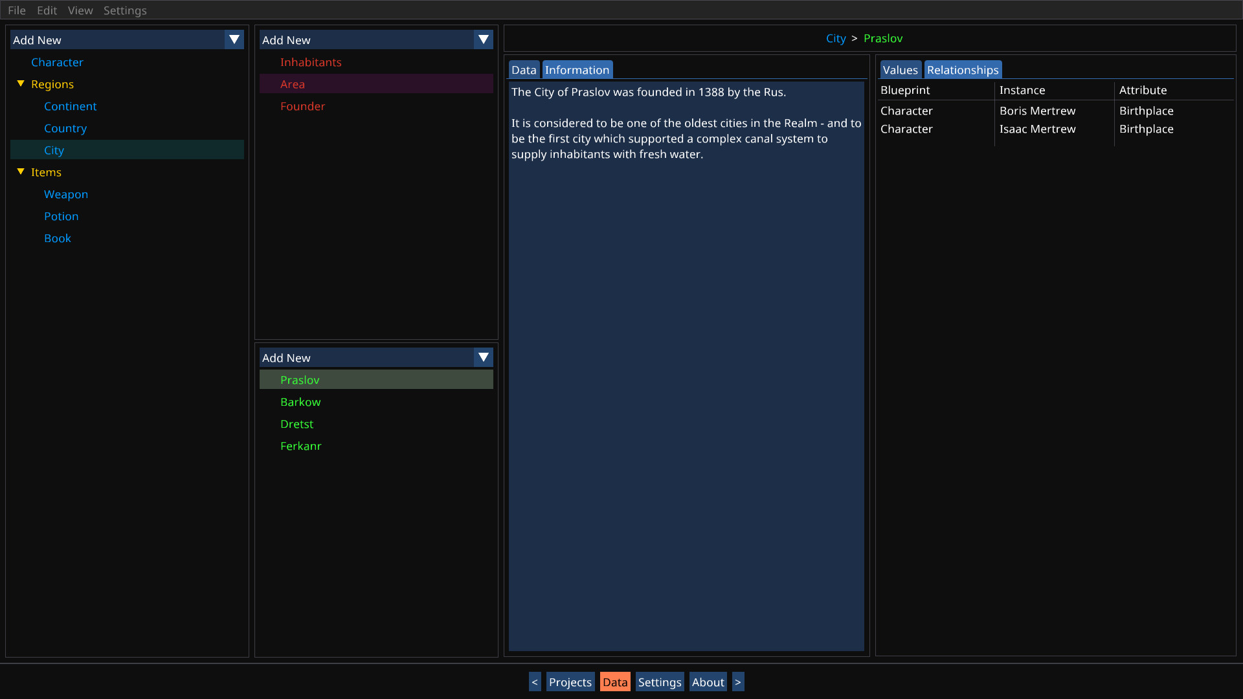
Task: Select the Barkow city instance
Action: point(300,402)
